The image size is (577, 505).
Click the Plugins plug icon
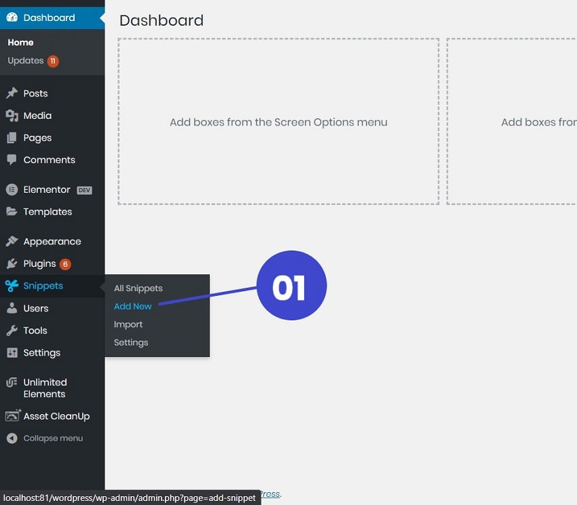point(12,263)
